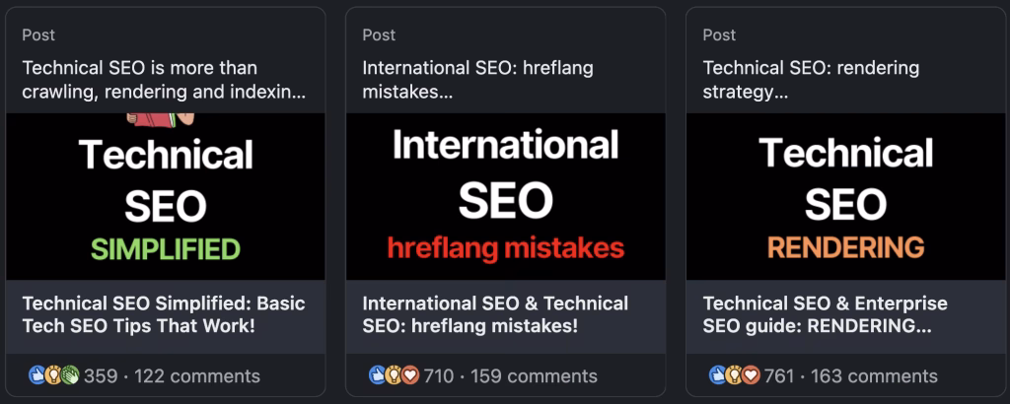Open the Technical SEO Simplified thumbnail image

165,197
